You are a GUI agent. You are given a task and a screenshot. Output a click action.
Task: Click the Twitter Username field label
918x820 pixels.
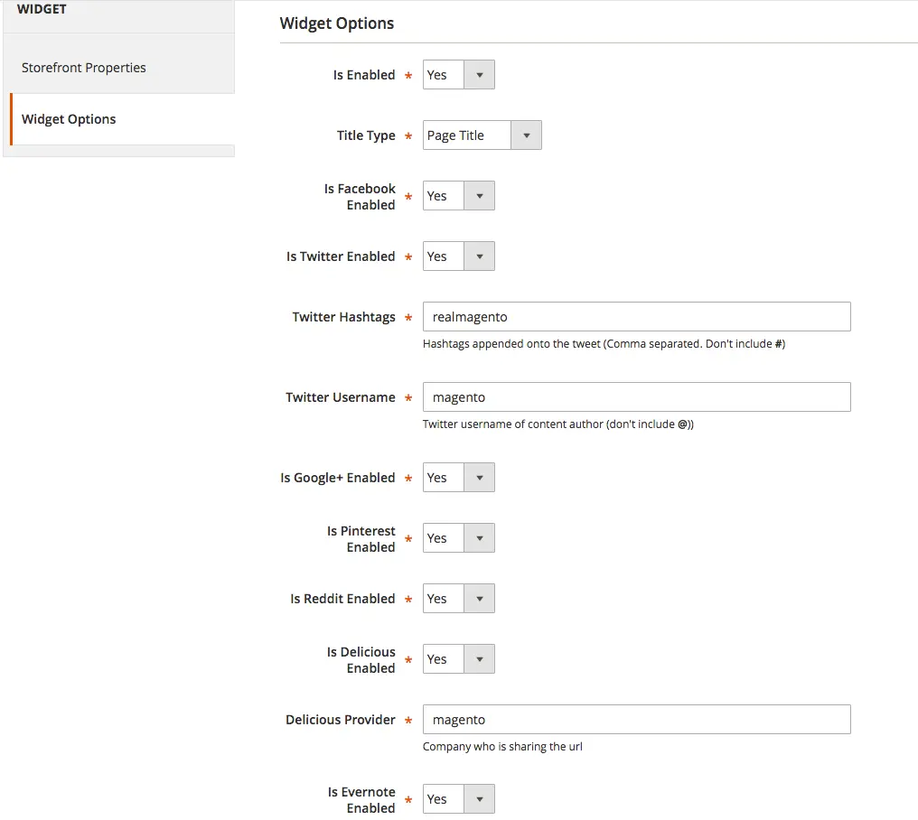(x=340, y=397)
